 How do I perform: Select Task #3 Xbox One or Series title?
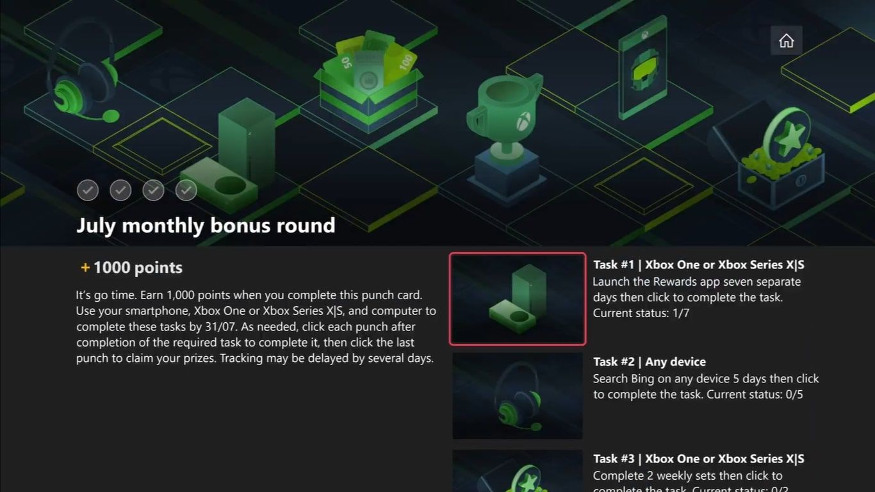coord(699,459)
